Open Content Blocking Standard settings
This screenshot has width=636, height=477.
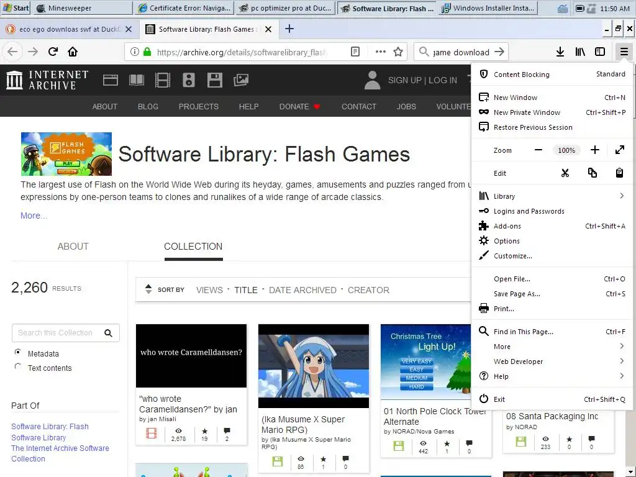pyautogui.click(x=552, y=75)
